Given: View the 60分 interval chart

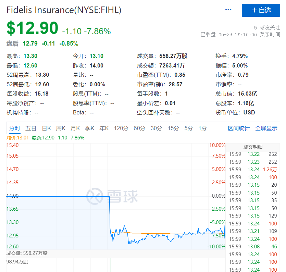Looking at the screenshot, I should (x=139, y=128).
